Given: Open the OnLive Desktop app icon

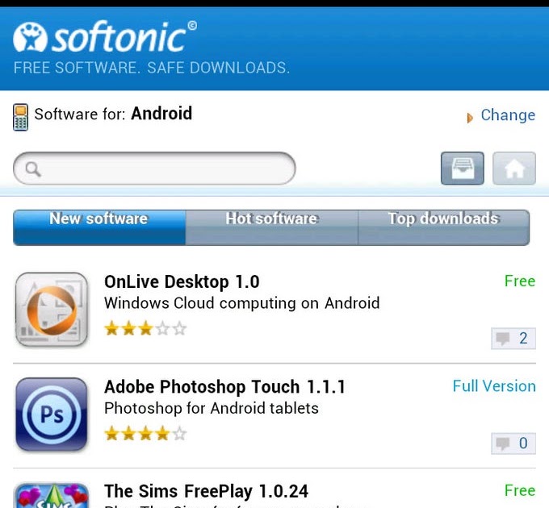Looking at the screenshot, I should coord(52,310).
